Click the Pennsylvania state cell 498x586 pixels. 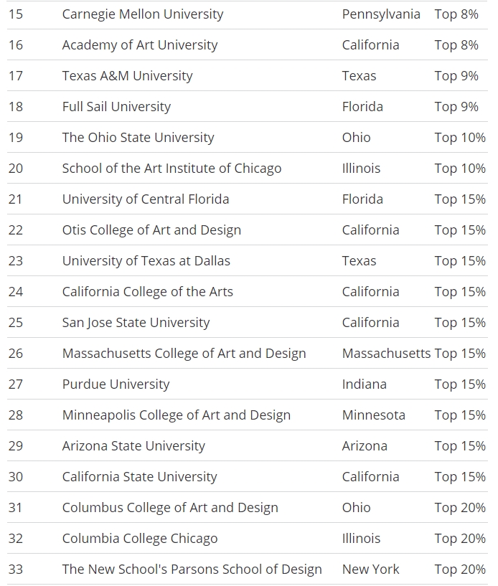point(381,14)
